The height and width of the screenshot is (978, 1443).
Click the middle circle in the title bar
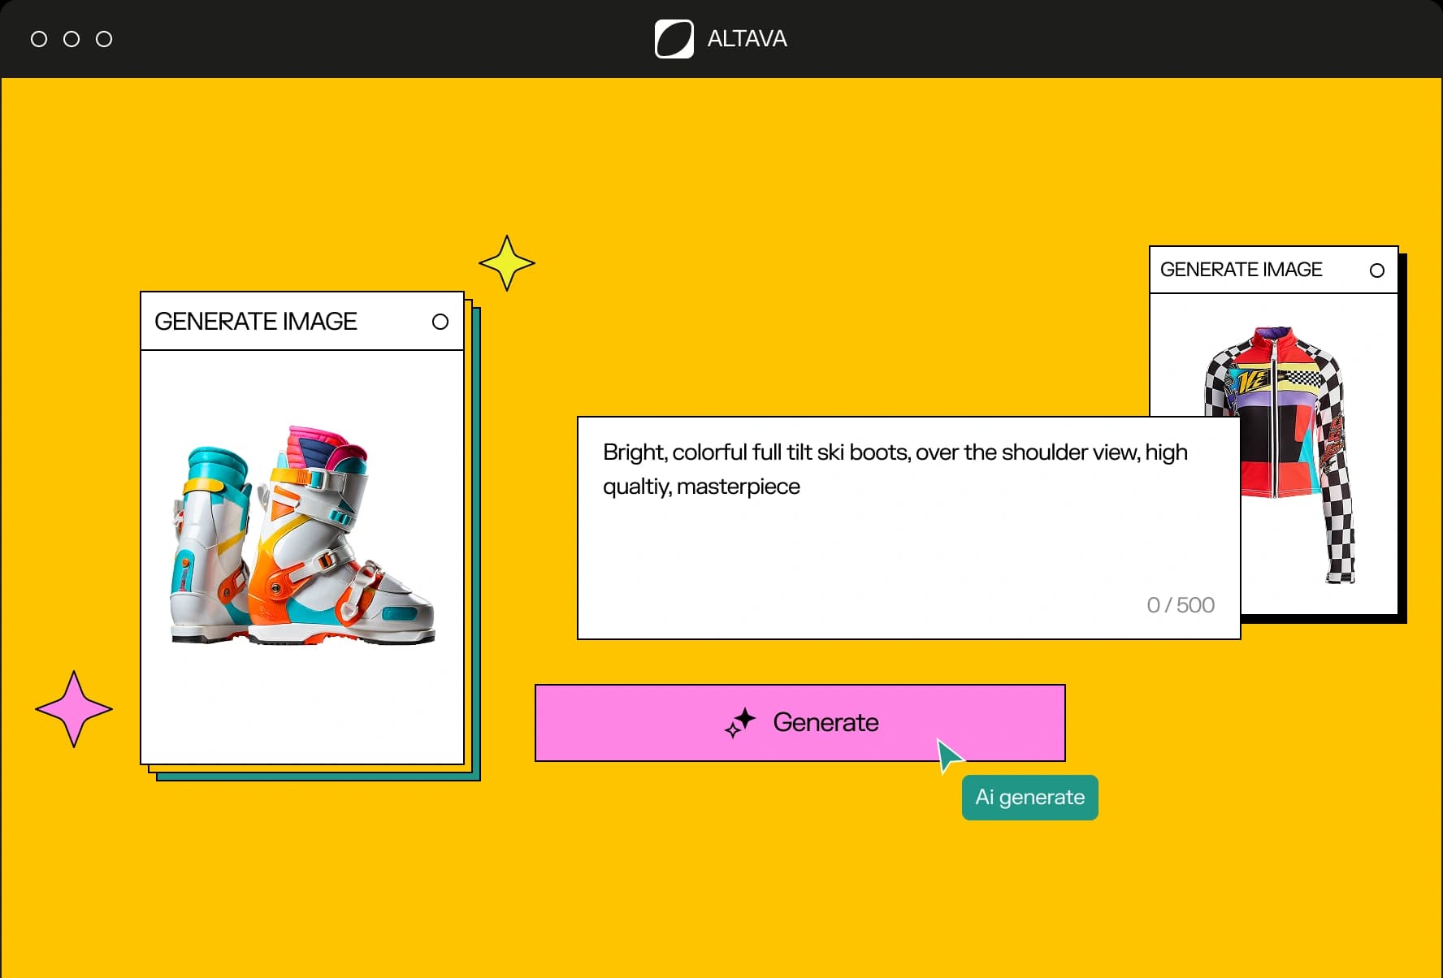coord(71,39)
